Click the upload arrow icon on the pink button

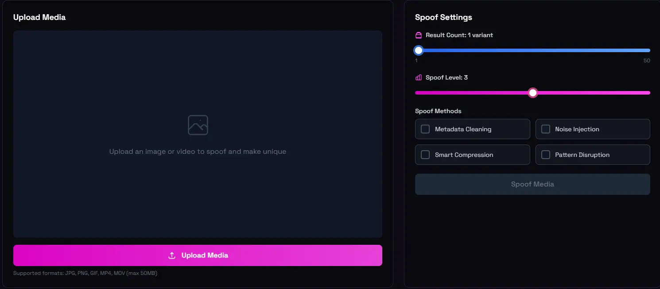coord(172,255)
